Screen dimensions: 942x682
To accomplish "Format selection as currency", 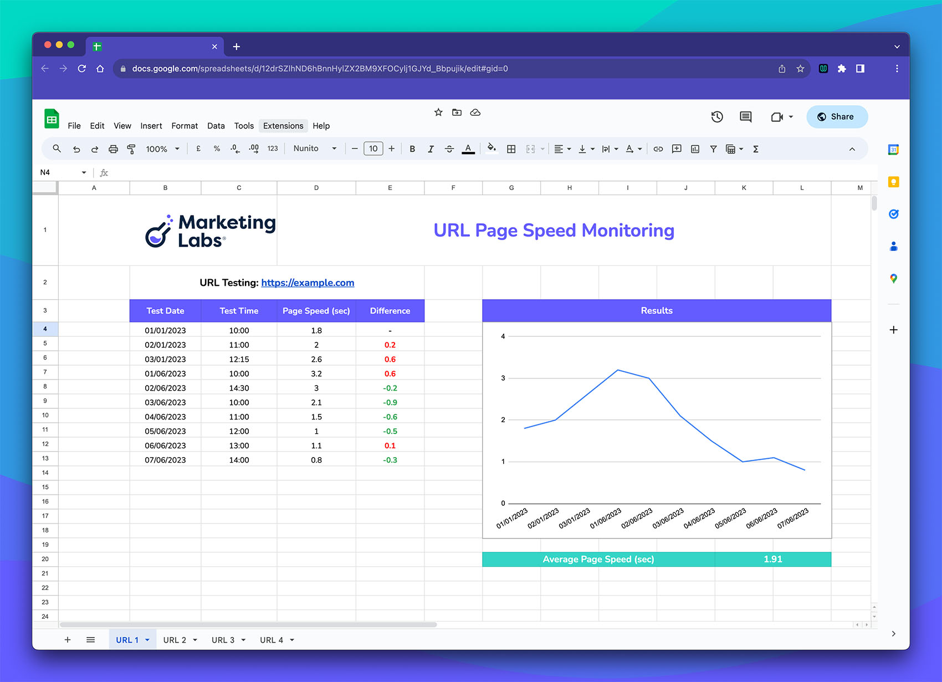I will [198, 148].
